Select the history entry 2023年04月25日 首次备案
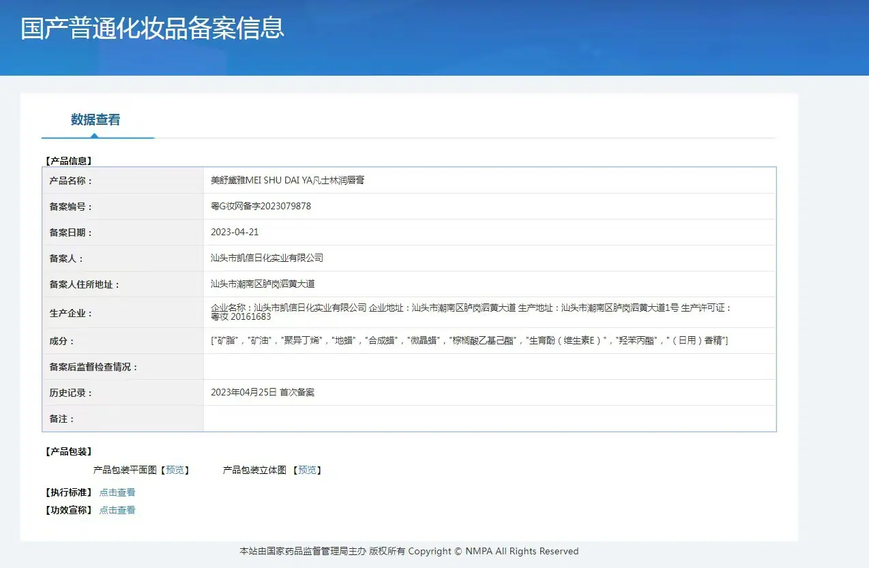The image size is (869, 568). coord(263,392)
